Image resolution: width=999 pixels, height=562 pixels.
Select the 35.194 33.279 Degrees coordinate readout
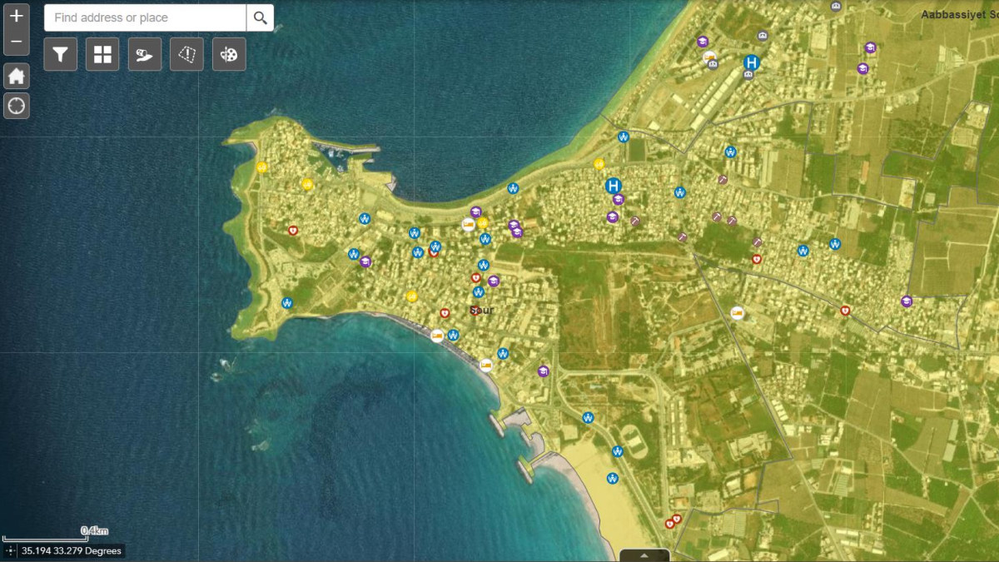pyautogui.click(x=72, y=551)
